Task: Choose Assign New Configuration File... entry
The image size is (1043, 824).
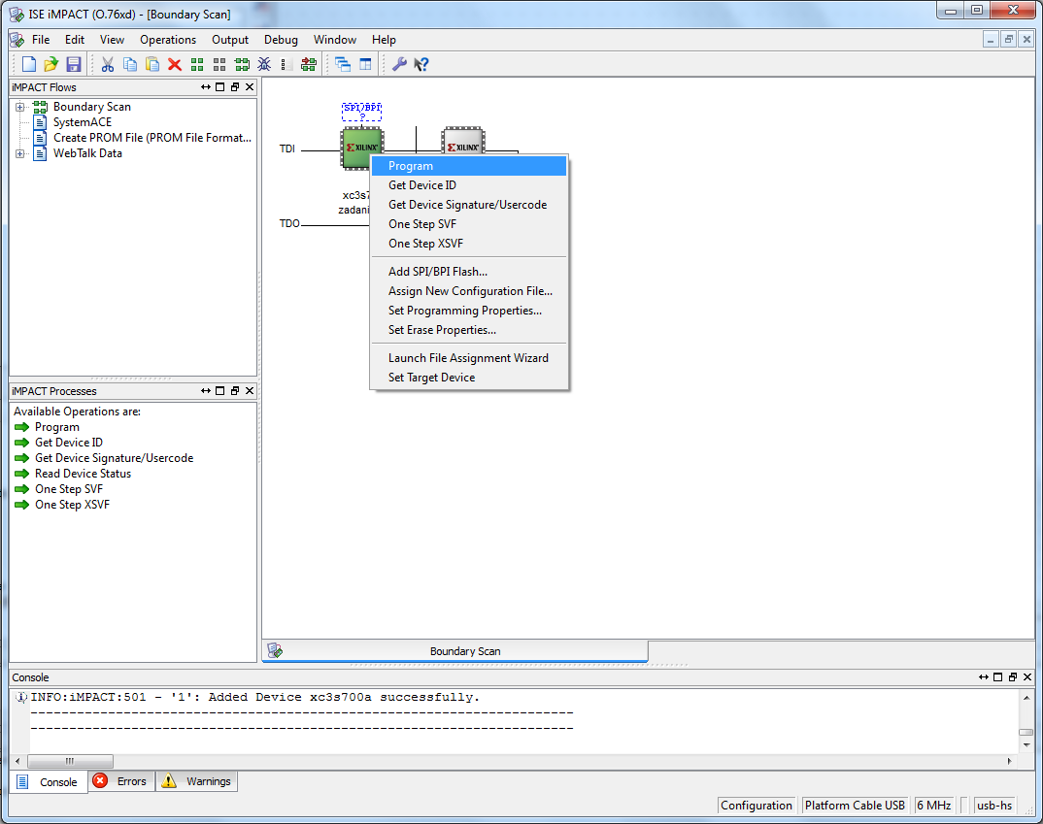Action: pos(468,291)
